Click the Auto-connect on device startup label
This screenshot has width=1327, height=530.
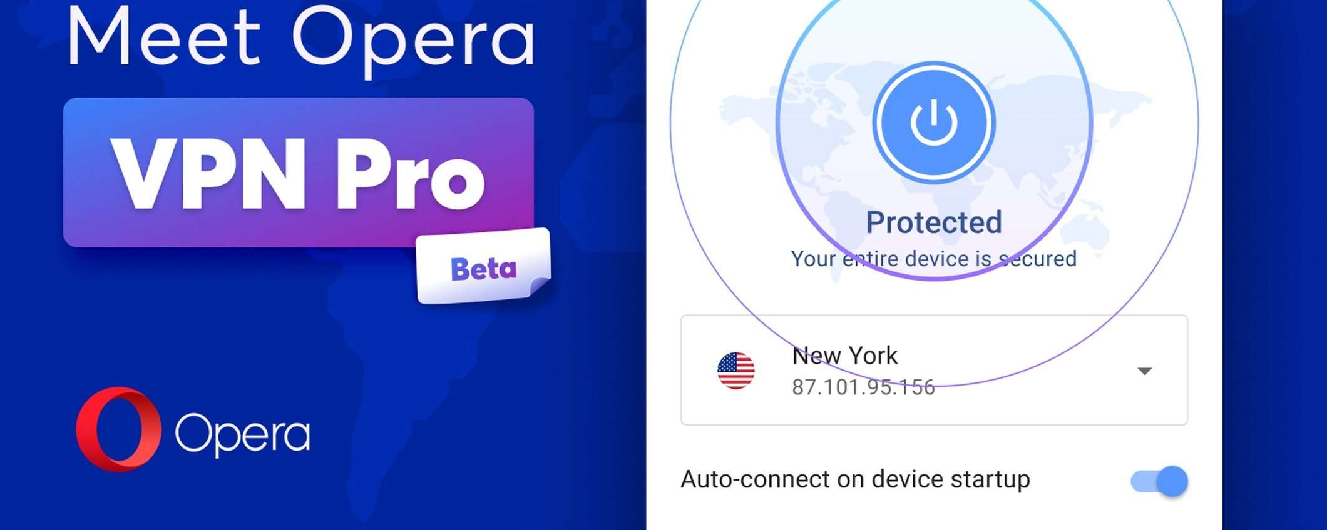855,479
